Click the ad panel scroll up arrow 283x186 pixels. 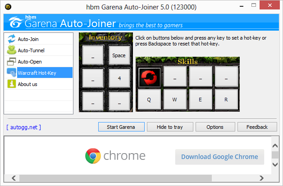(275, 145)
